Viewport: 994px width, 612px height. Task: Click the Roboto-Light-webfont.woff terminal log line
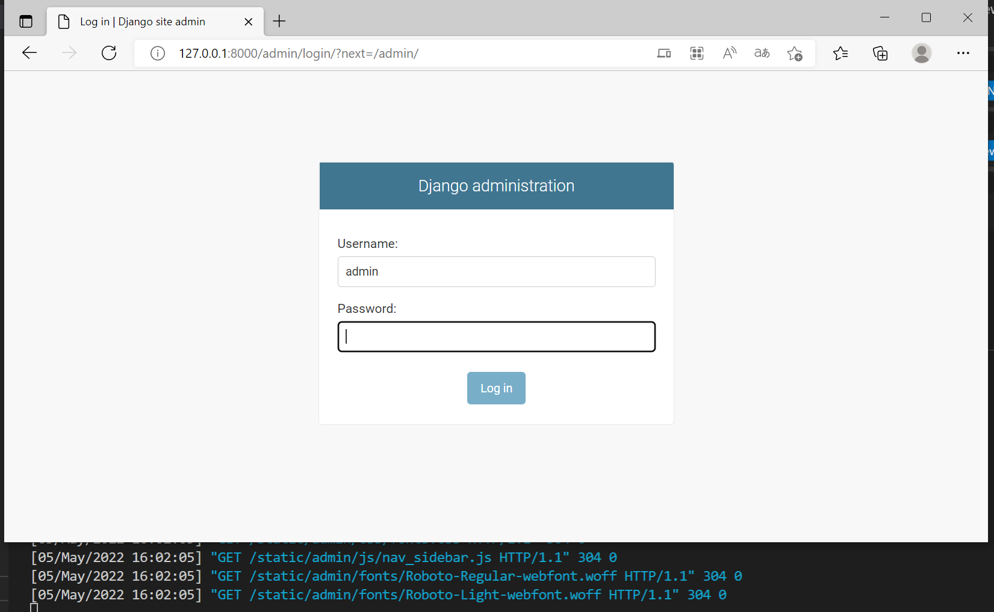(x=379, y=595)
